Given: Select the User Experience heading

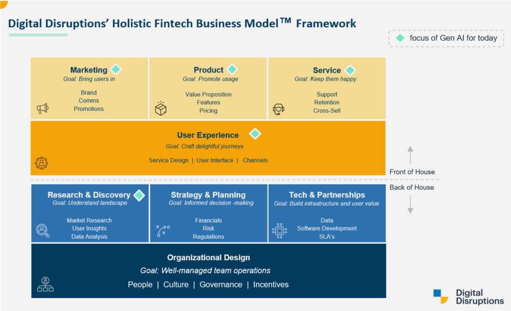Looking at the screenshot, I should pyautogui.click(x=208, y=135).
